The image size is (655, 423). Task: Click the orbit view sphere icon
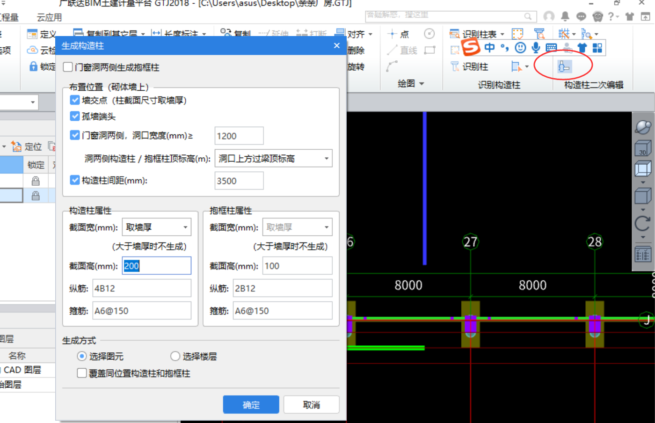click(643, 126)
